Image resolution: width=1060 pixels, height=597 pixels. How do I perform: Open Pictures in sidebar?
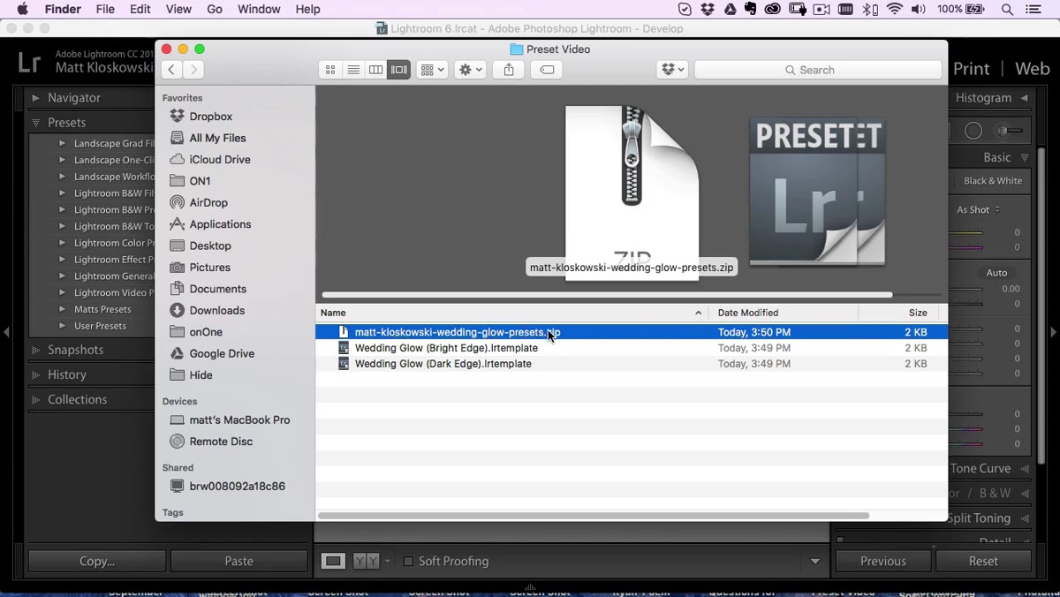pyautogui.click(x=209, y=268)
